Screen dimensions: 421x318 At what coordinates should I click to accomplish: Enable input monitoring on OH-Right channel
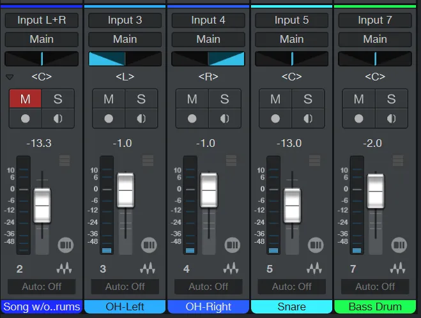[225, 119]
